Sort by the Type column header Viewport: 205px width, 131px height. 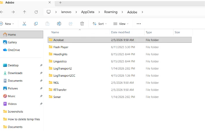(149, 32)
